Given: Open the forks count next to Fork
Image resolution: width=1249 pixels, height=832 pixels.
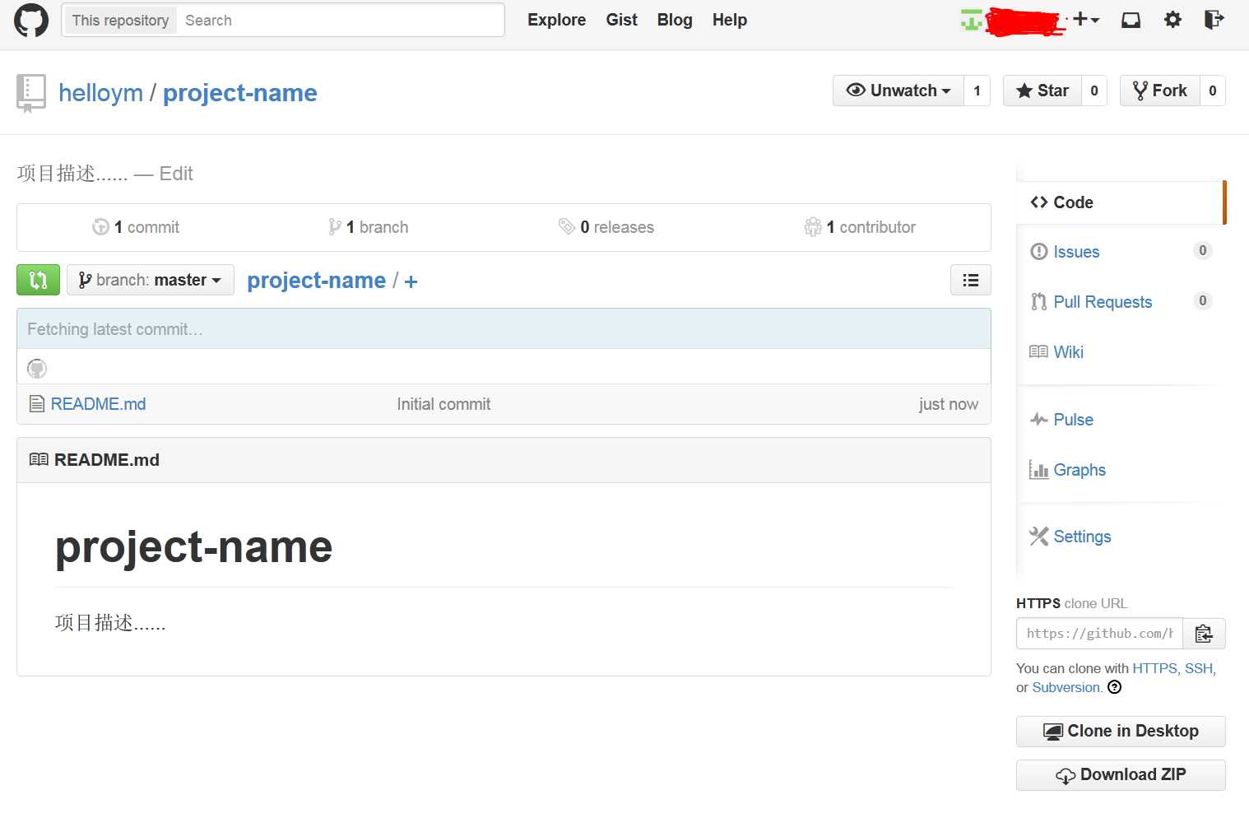Looking at the screenshot, I should (x=1213, y=91).
